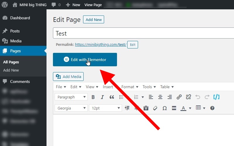Open the editor Table menu

167,87
